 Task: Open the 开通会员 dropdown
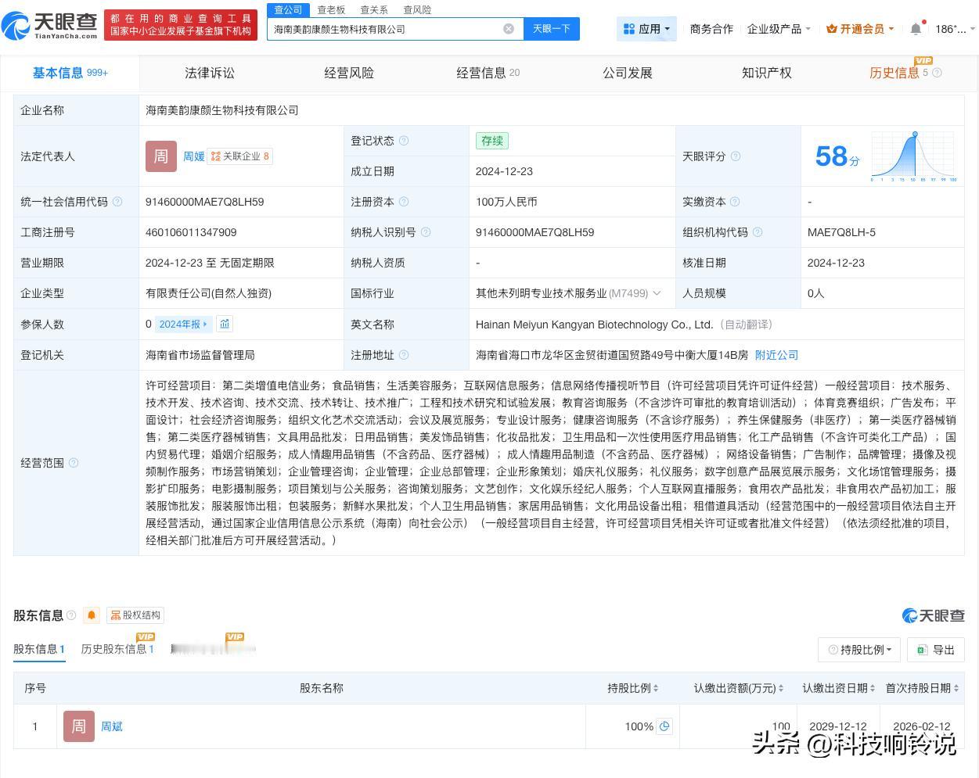point(861,29)
